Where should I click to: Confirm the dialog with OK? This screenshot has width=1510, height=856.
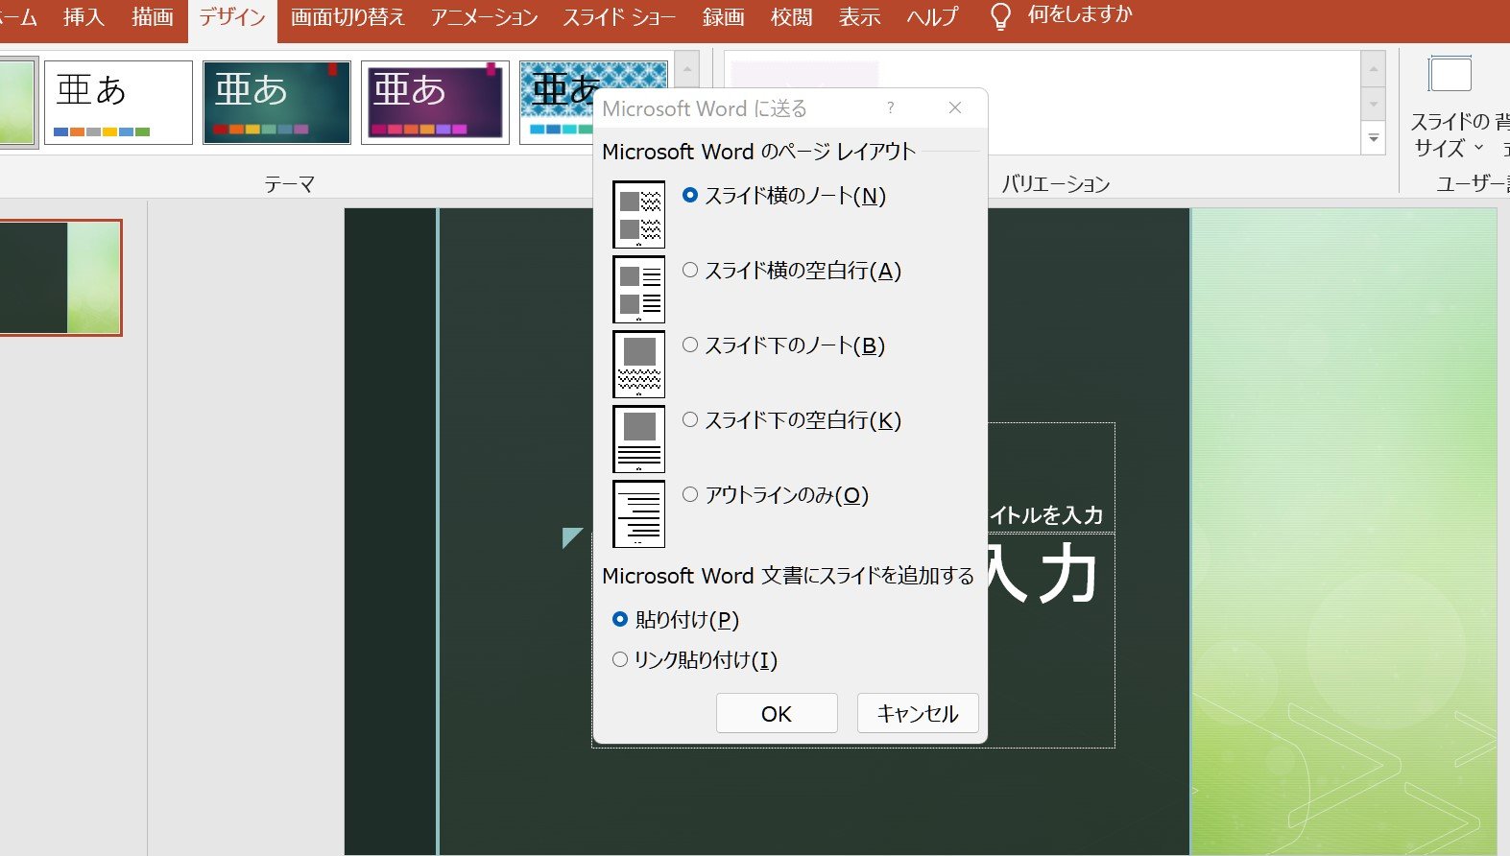tap(777, 713)
